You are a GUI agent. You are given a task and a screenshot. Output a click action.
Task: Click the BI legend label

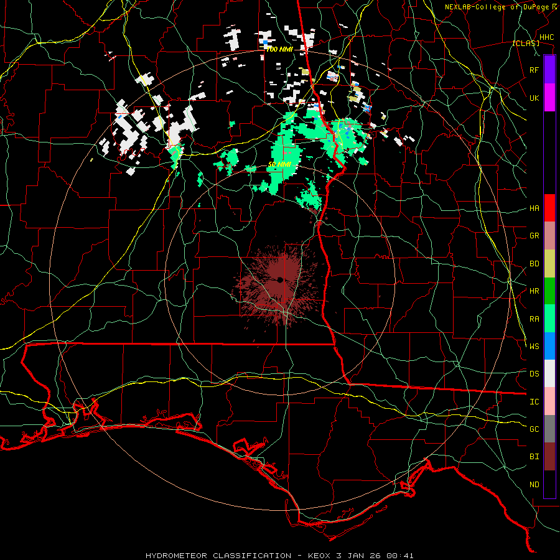point(534,457)
